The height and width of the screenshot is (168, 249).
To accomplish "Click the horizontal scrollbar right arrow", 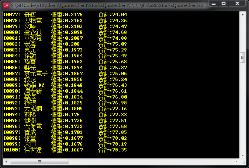I will pos(236,161).
